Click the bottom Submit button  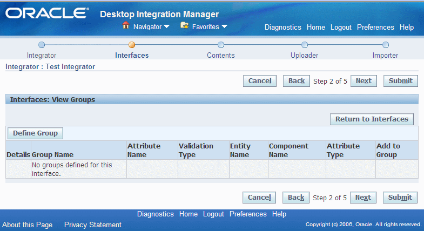400,198
